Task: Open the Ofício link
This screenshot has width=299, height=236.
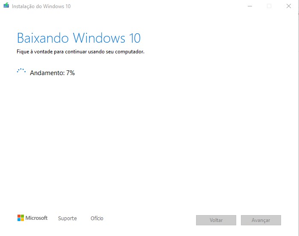Action: point(97,218)
